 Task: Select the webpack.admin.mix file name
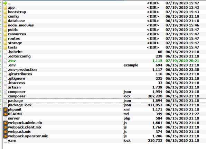coord(25,123)
